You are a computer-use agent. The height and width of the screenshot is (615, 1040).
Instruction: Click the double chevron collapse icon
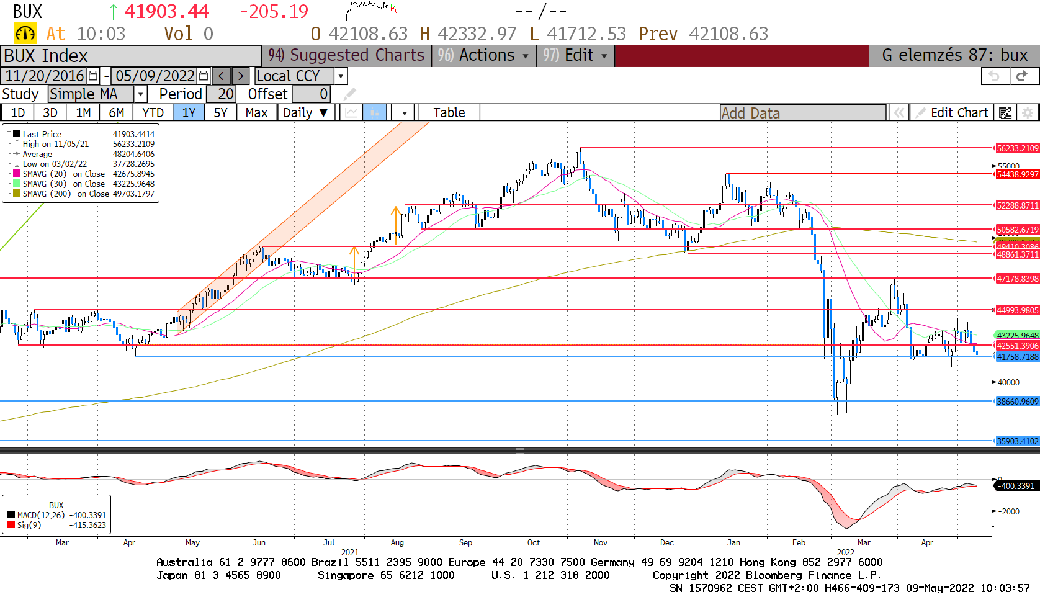pos(899,113)
